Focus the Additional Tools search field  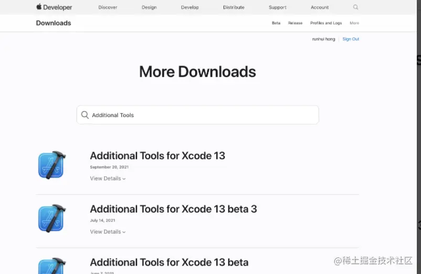pos(197,115)
